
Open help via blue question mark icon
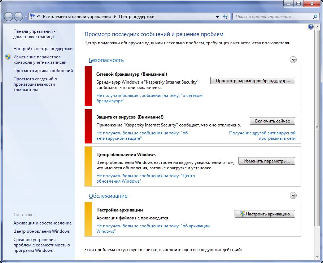(311, 27)
